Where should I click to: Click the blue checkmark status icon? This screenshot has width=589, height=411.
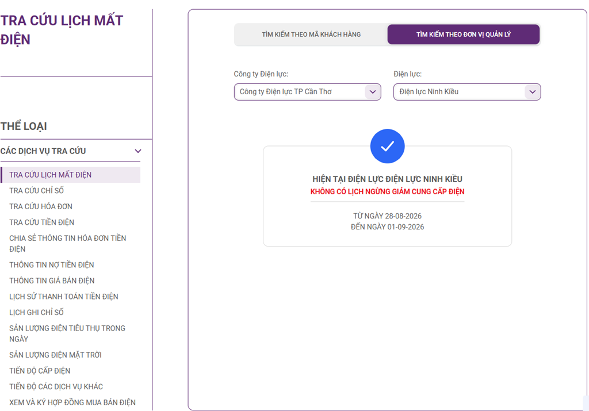(x=387, y=146)
